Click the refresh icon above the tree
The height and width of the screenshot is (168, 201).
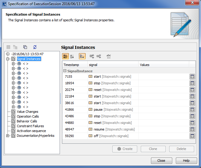(x=35, y=47)
